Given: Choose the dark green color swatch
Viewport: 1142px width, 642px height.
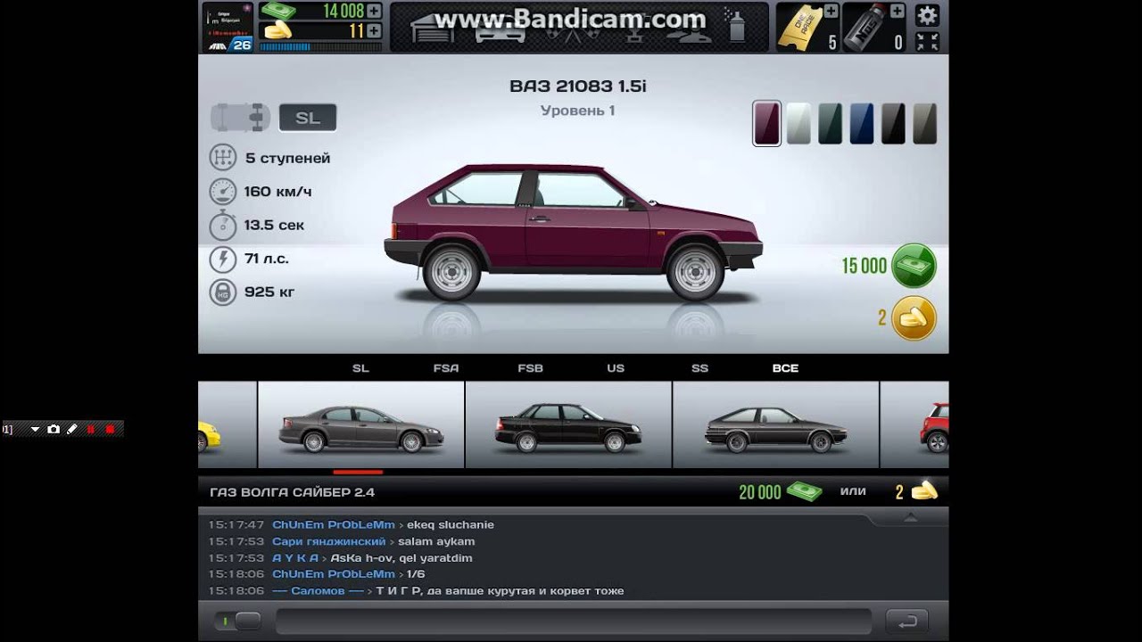Looking at the screenshot, I should (830, 123).
